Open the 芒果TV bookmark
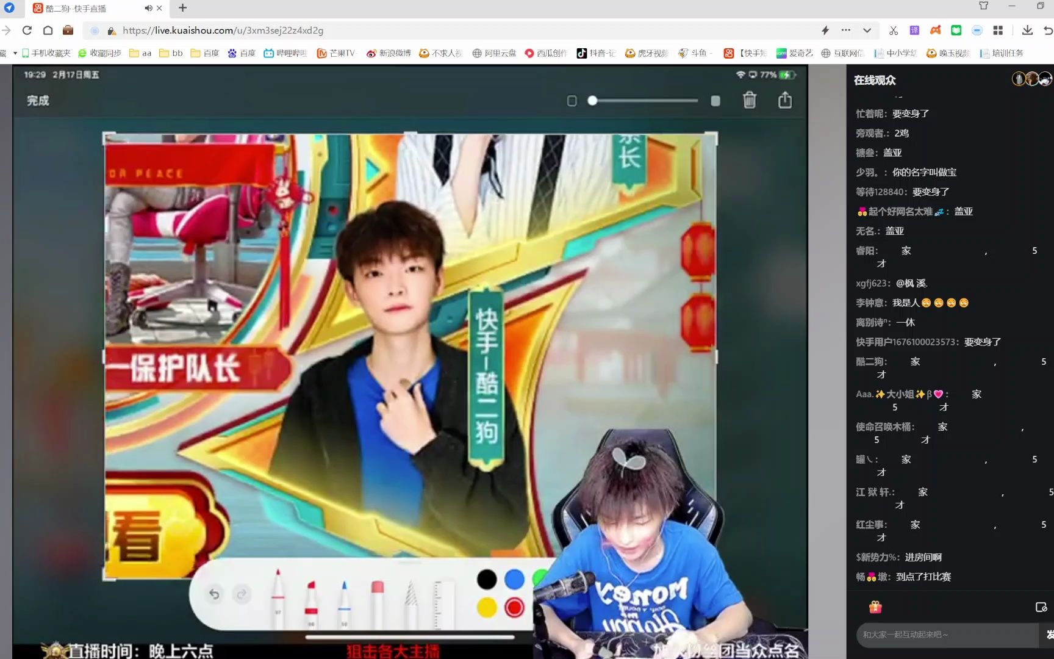This screenshot has height=659, width=1054. click(x=336, y=54)
